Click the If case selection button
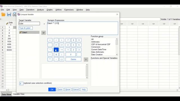This screenshot has width=180, height=101. (21, 84)
